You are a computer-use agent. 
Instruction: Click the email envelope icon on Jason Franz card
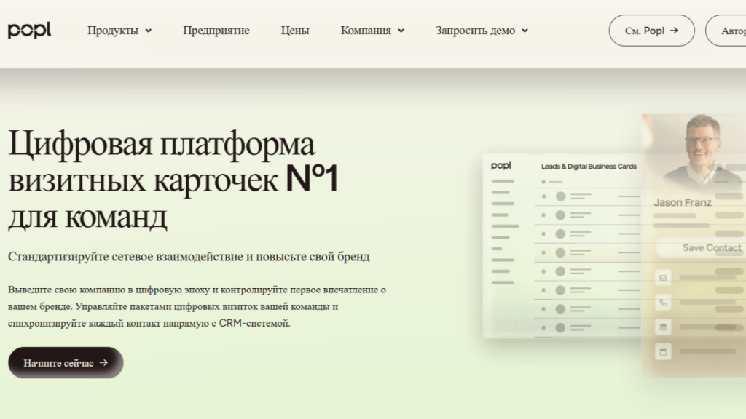point(663,277)
